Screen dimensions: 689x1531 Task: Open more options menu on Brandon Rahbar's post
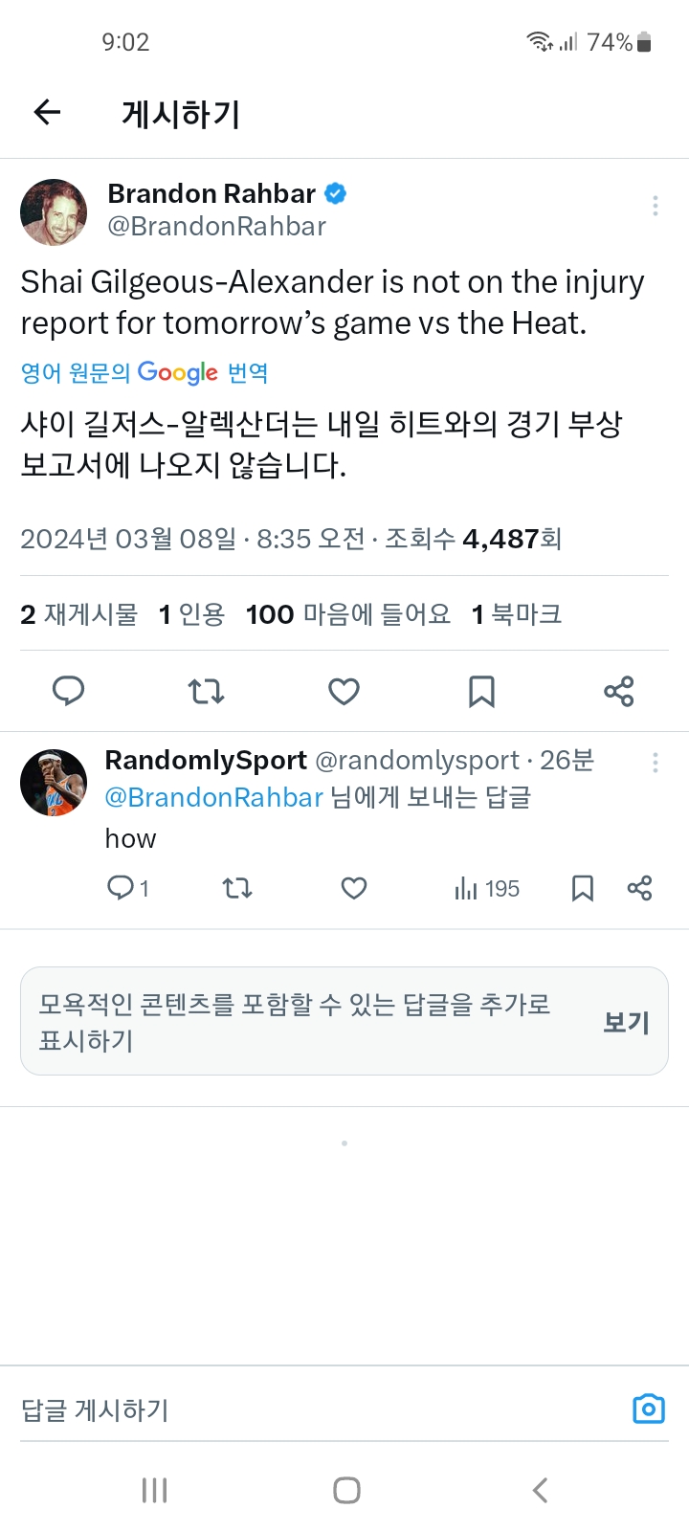coord(655,206)
